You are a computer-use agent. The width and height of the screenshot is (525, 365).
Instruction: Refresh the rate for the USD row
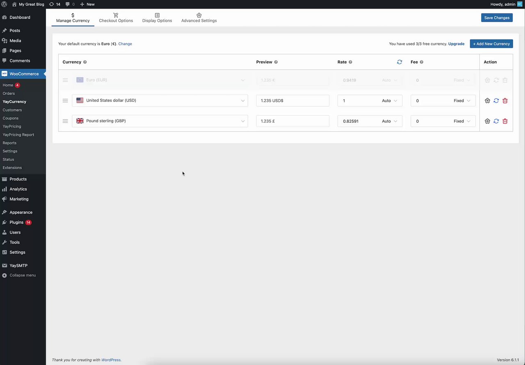coord(496,101)
